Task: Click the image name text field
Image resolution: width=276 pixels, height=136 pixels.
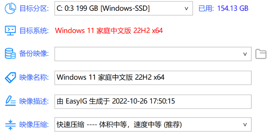Action: point(153,77)
